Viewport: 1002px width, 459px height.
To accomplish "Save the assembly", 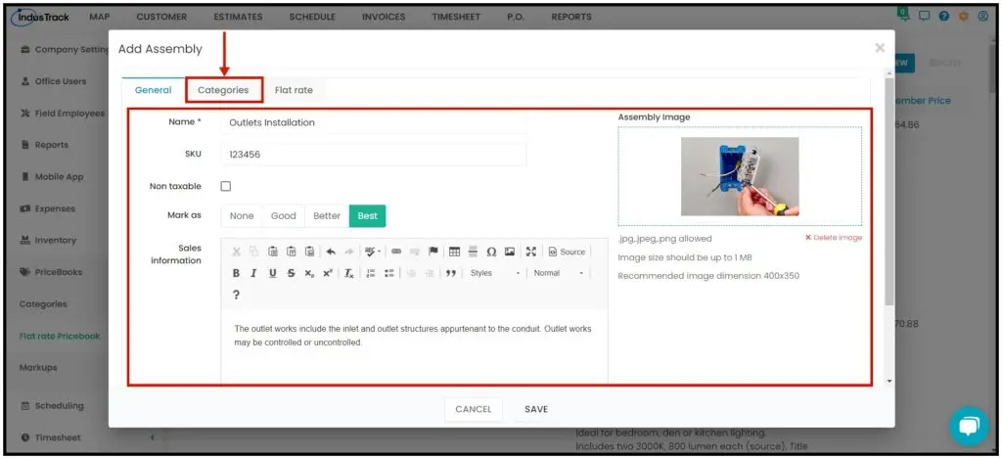I will [536, 409].
